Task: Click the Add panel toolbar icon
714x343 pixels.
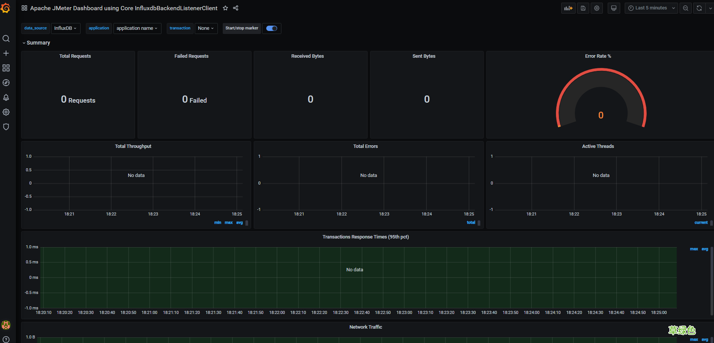Action: (x=568, y=8)
